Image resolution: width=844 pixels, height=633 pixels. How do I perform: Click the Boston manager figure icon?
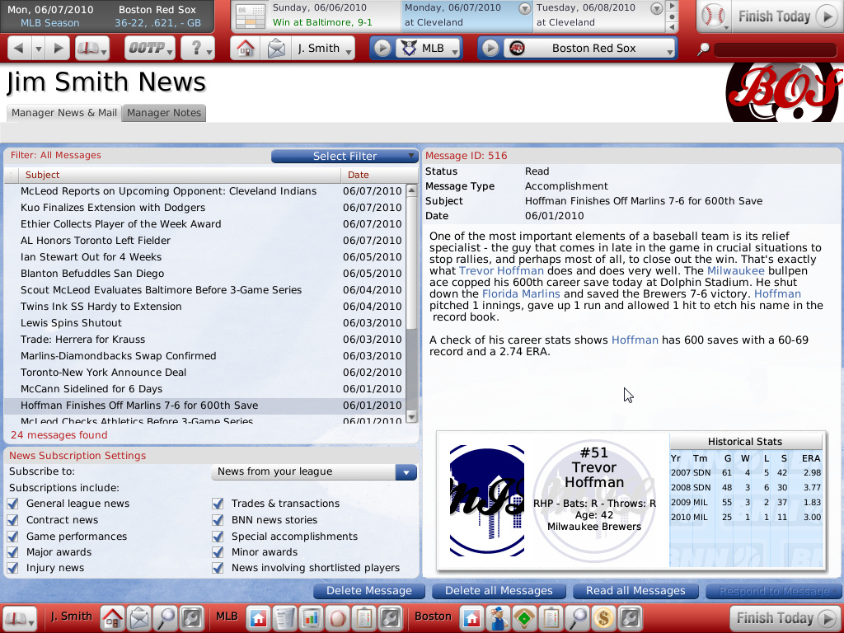pos(496,617)
